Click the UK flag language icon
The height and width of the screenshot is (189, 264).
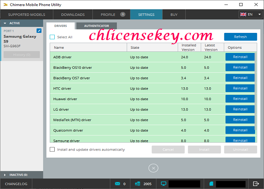coord(243,14)
